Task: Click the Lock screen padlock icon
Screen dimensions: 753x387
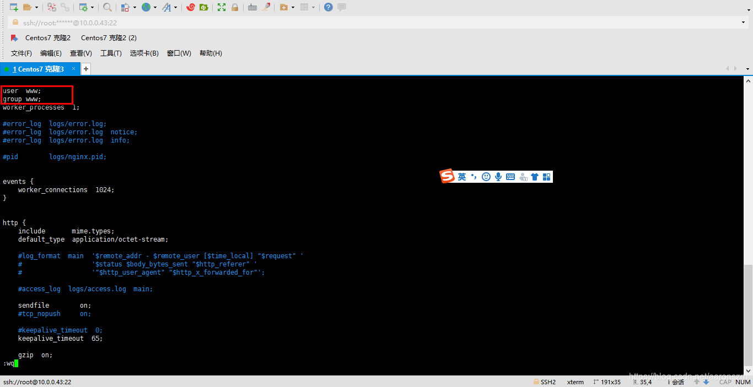Action: tap(235, 7)
